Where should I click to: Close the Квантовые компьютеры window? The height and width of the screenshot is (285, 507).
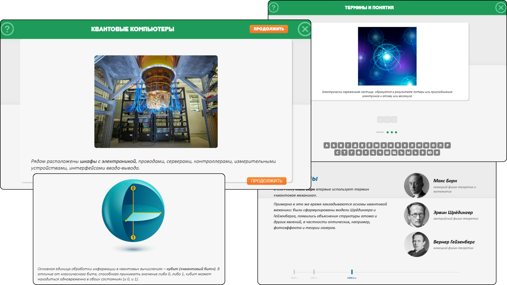pyautogui.click(x=305, y=29)
